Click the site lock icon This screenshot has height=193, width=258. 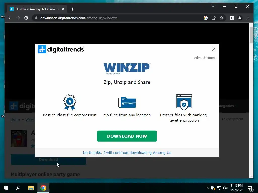(36, 18)
